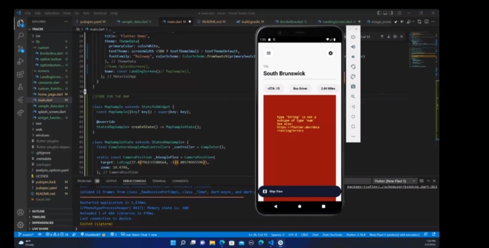
Task: Open home_page.dart in the explorer
Action: tap(50, 94)
